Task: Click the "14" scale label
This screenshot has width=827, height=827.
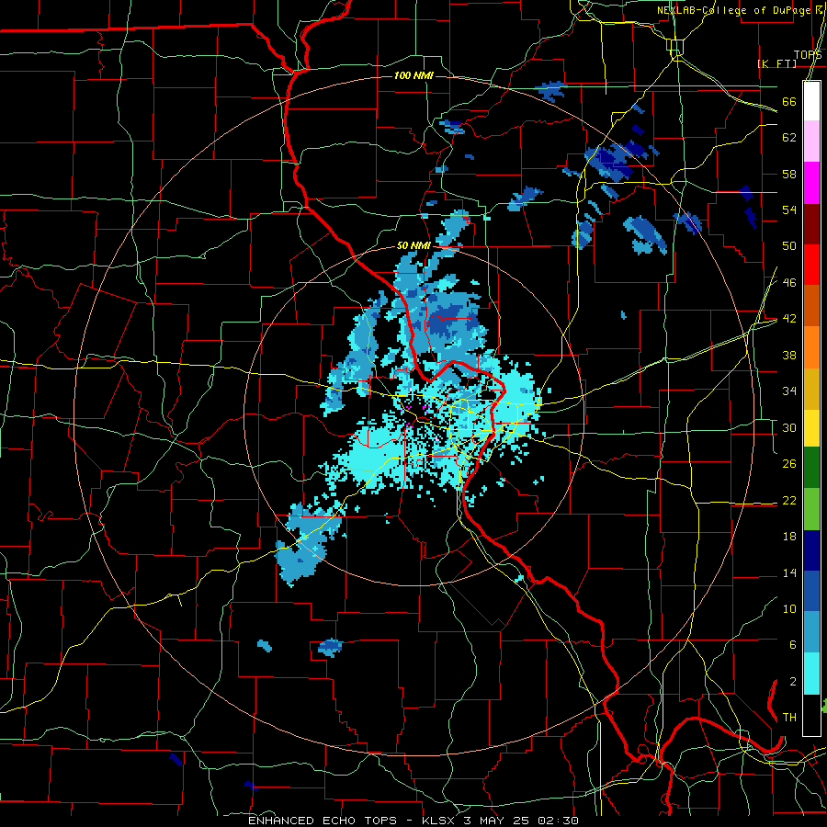Action: click(x=789, y=572)
